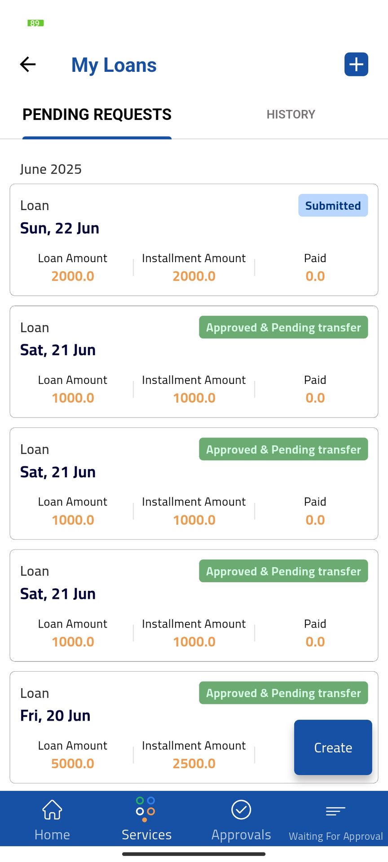This screenshot has height=862, width=388.
Task: Tap the green battery indicator
Action: point(35,23)
